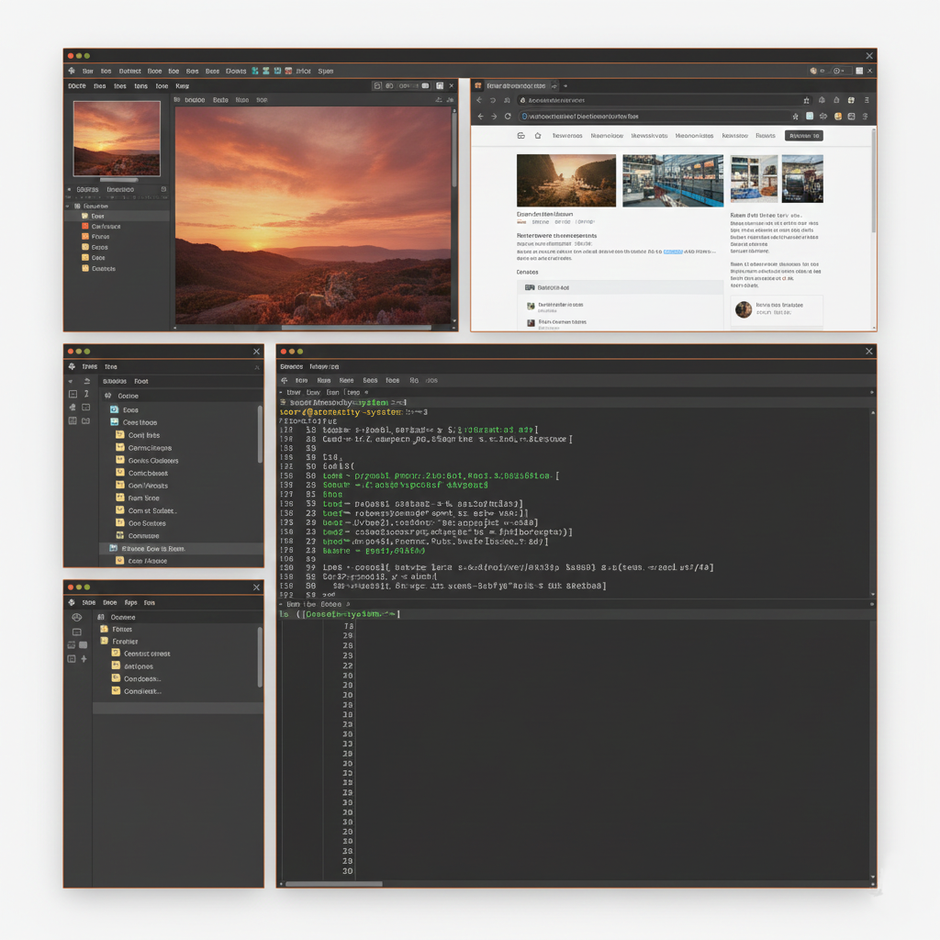Click the dark button in the webpage navigation bar
This screenshot has height=940, width=940.
coord(804,136)
